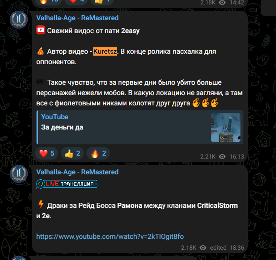Click the channel avatar beside LIVE post
Viewport: 276px width, 260px height.
coord(19,174)
